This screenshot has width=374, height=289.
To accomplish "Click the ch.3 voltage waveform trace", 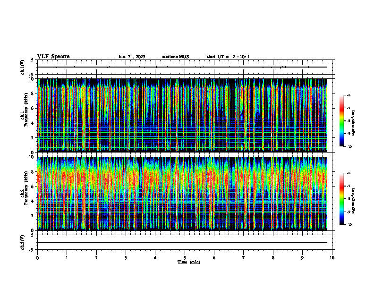I will 182,242.
